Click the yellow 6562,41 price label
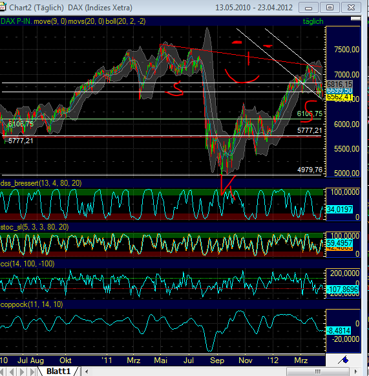This screenshot has height=376, width=369. click(x=339, y=97)
